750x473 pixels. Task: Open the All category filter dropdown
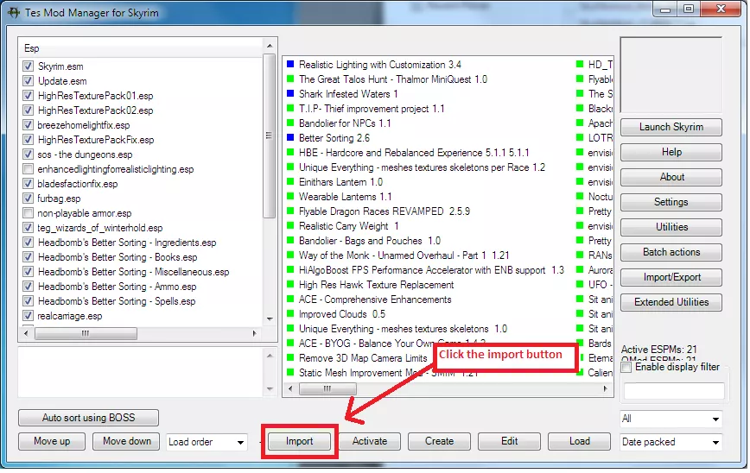click(x=671, y=419)
